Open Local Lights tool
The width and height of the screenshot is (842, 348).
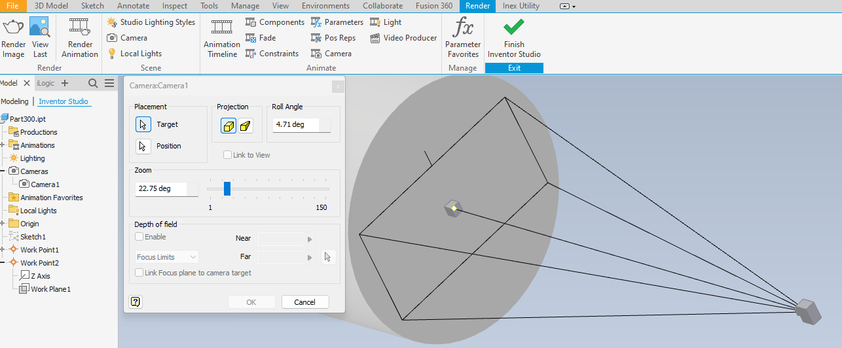[134, 54]
